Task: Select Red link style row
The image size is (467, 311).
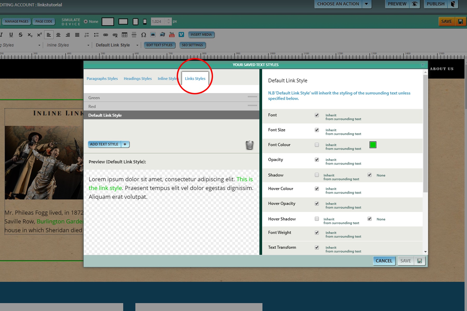Action: click(x=171, y=107)
